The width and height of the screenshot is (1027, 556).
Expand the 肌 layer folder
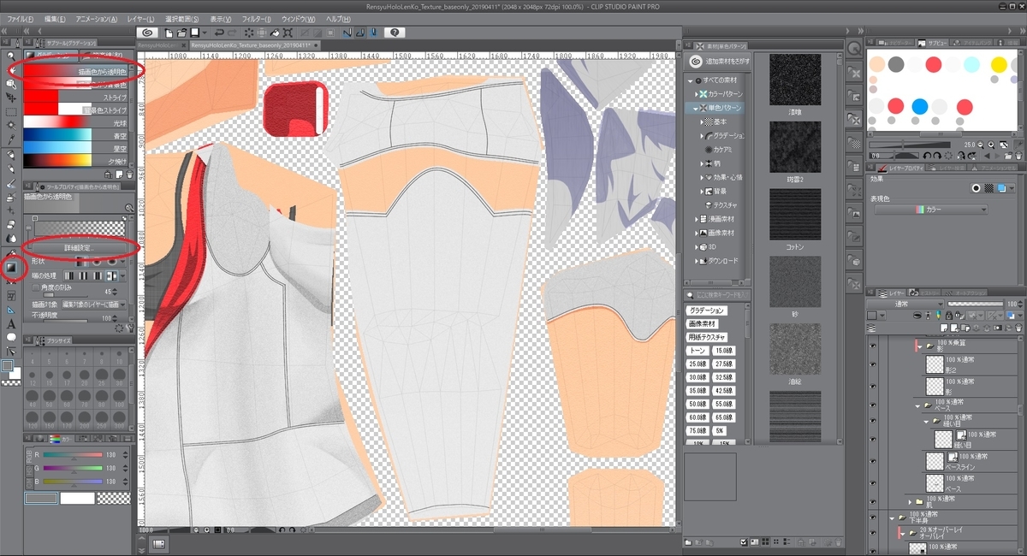[x=910, y=501]
